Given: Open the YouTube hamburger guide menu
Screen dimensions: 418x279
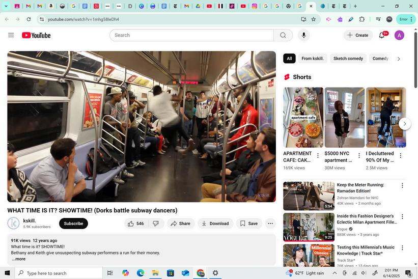Looking at the screenshot, I should click(x=11, y=35).
